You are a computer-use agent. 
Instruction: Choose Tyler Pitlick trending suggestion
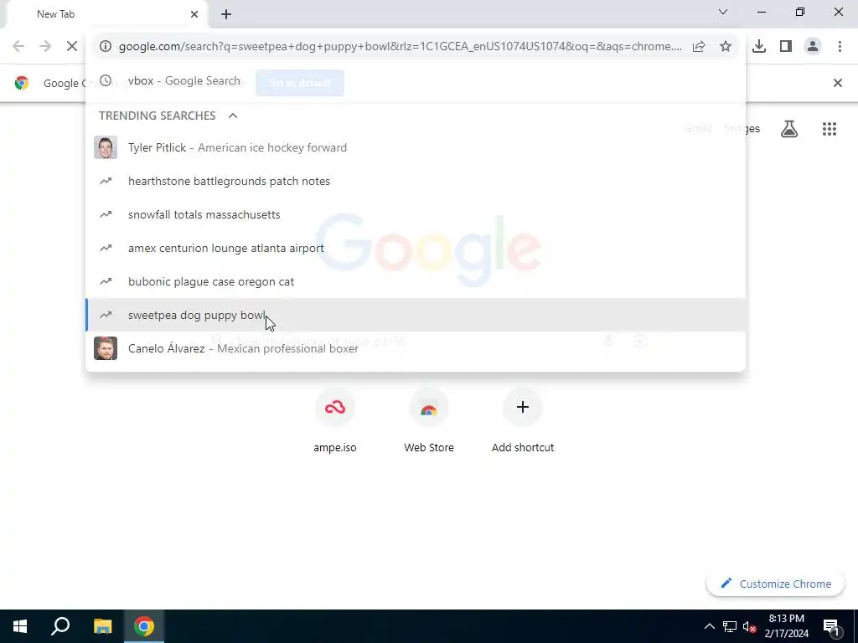click(x=416, y=147)
